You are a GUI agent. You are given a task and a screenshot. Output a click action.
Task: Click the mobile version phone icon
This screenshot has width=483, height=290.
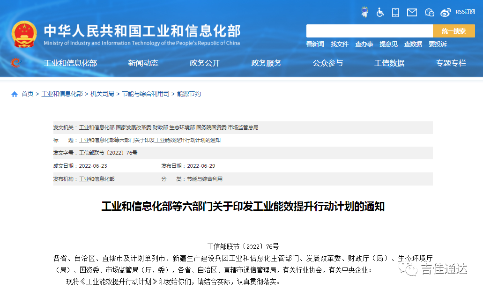[x=395, y=12]
